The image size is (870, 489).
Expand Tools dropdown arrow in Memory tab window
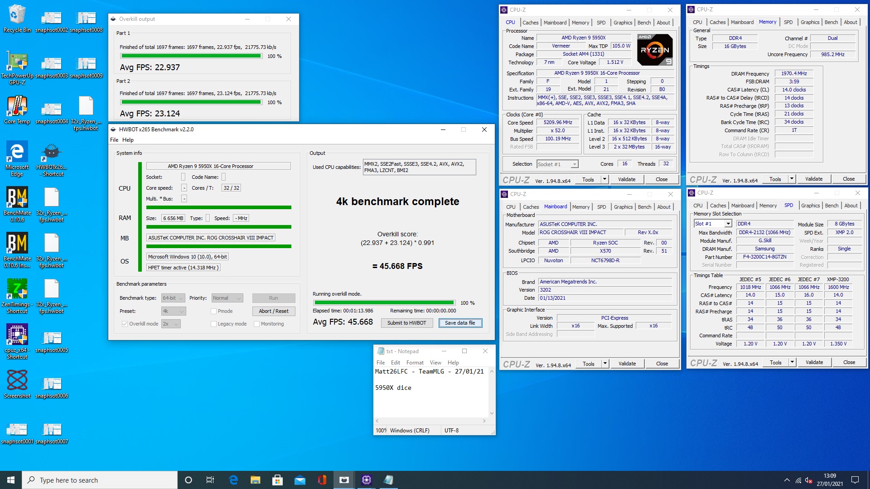tap(792, 179)
